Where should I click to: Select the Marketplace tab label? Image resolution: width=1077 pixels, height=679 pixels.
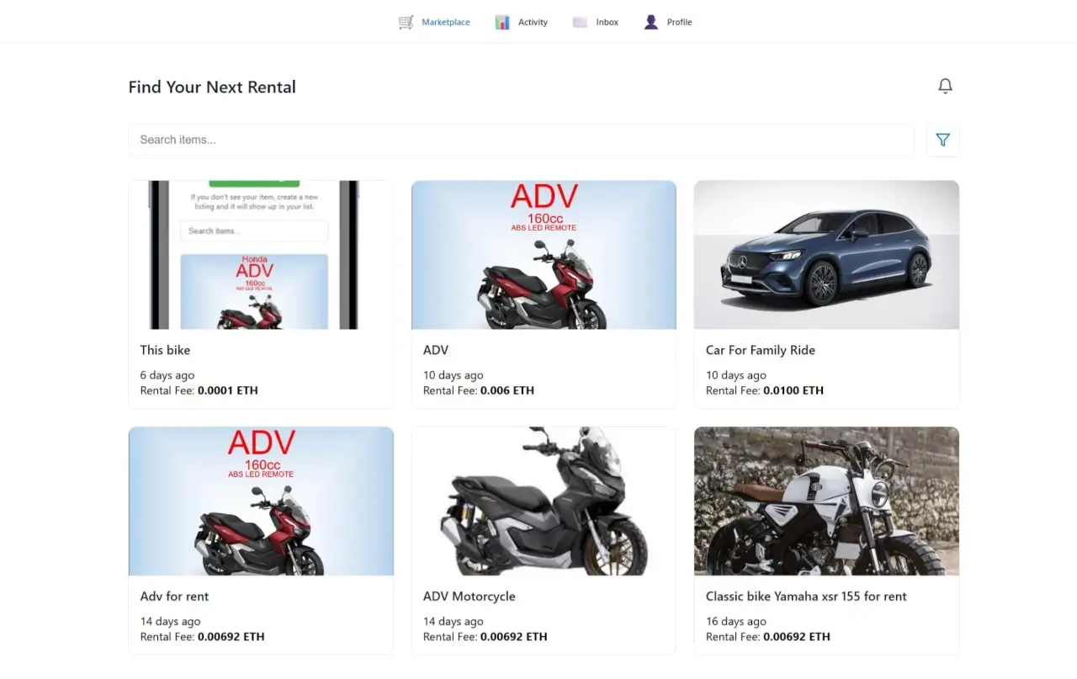tap(446, 23)
